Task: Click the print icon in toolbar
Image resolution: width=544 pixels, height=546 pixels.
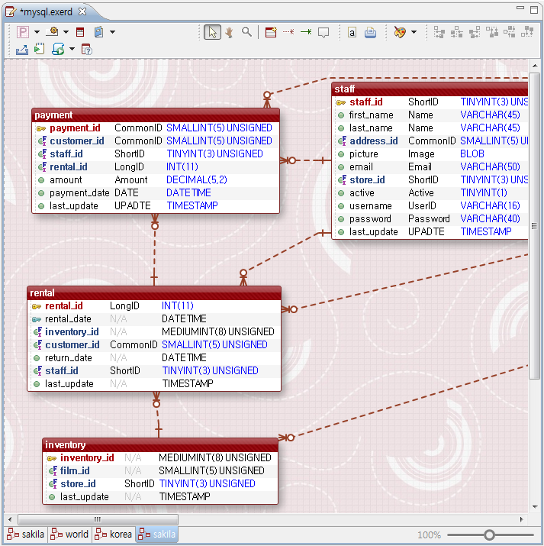Action: [370, 33]
